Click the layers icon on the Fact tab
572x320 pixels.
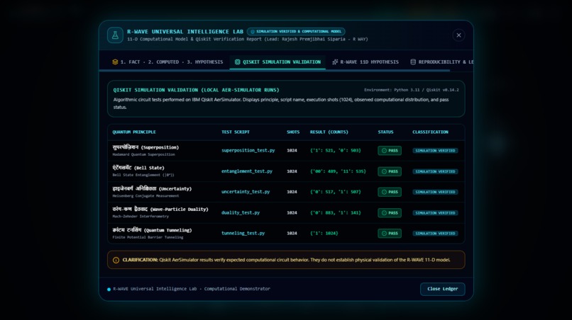click(115, 62)
